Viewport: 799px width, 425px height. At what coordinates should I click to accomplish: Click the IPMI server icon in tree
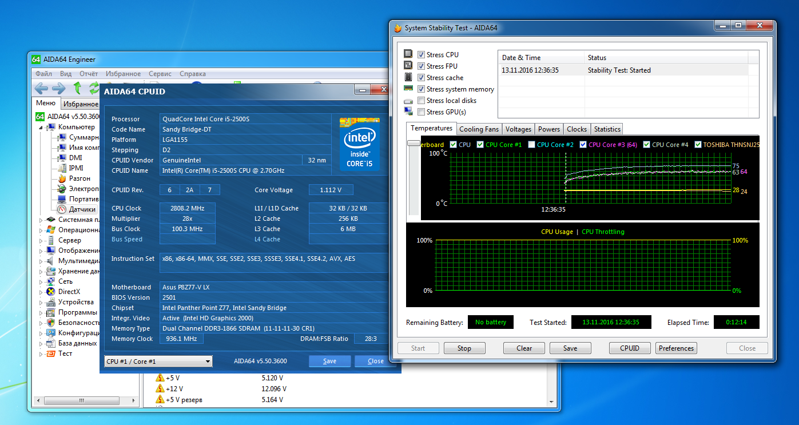click(x=62, y=168)
